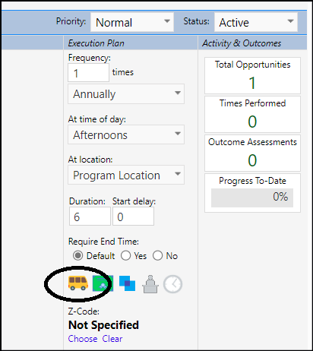
Task: Click the clock icon
Action: (172, 284)
